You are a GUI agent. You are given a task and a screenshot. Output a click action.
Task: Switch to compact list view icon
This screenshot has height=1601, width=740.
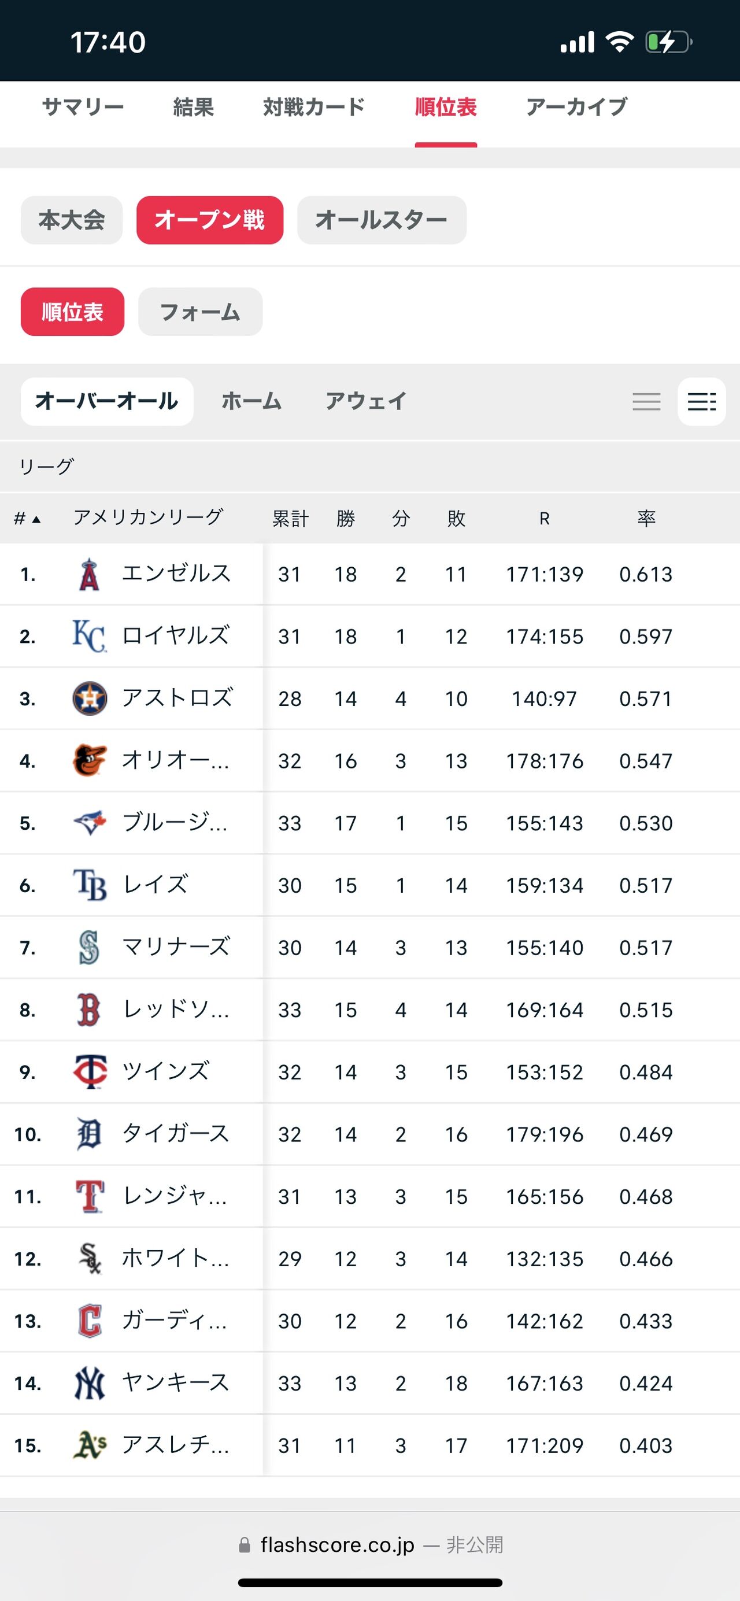click(646, 401)
